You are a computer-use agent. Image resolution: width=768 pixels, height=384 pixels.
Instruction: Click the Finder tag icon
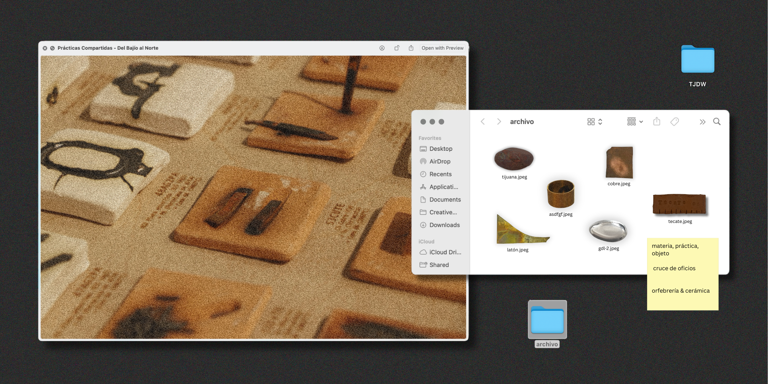point(674,122)
